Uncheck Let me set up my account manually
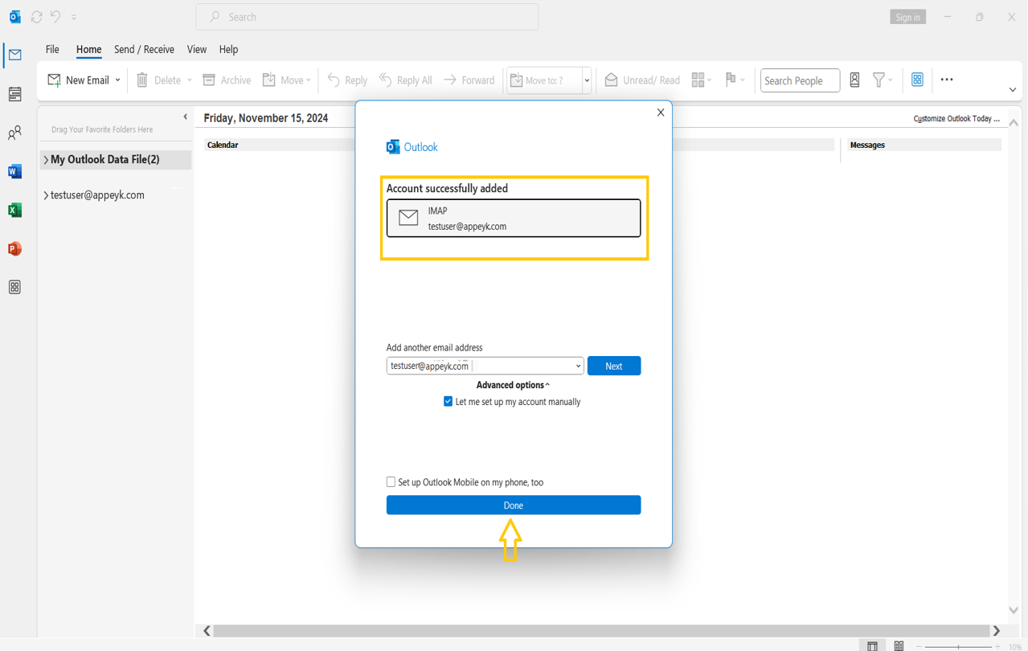Screen dimensions: 1028x651 click(x=448, y=402)
